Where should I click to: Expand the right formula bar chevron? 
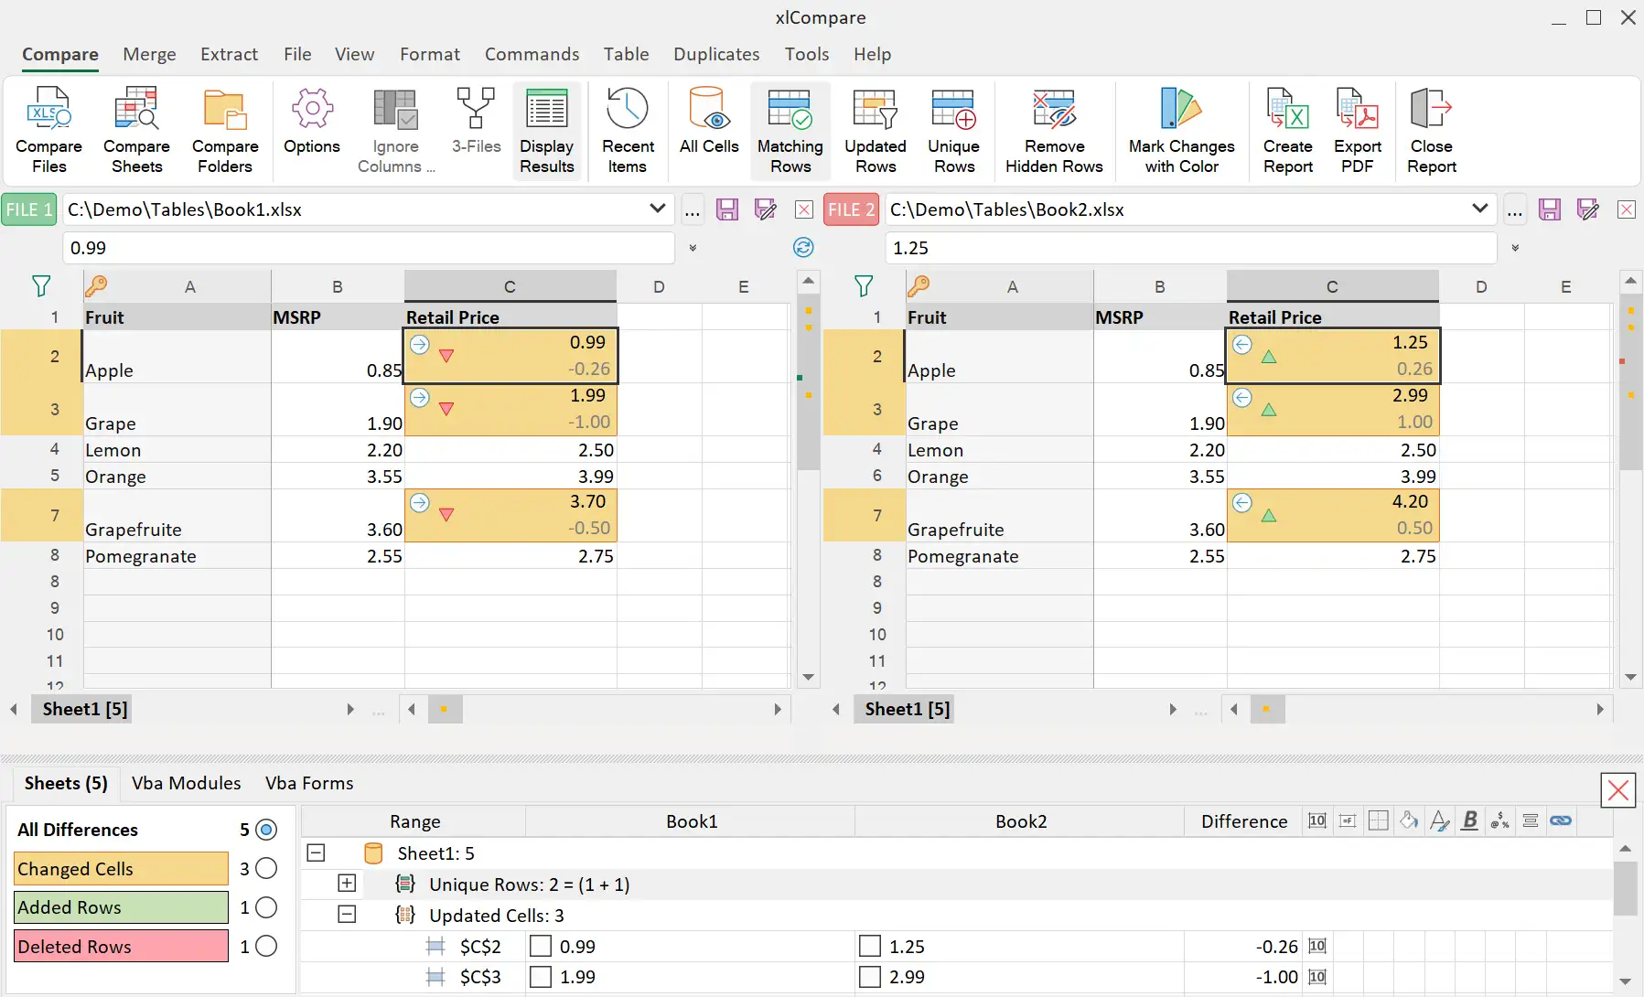tap(1515, 248)
